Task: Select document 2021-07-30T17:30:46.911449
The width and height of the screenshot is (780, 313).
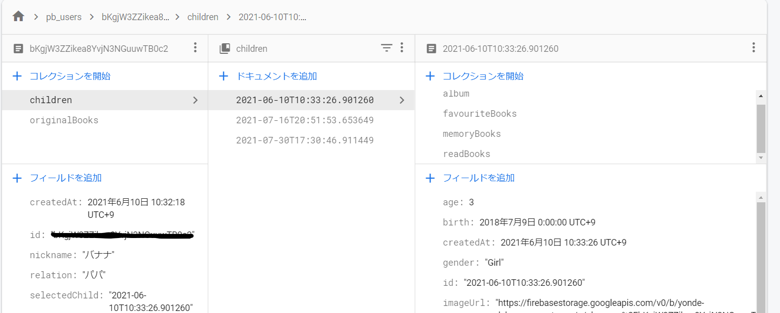Action: 305,140
